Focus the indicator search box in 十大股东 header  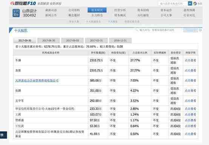158,30
